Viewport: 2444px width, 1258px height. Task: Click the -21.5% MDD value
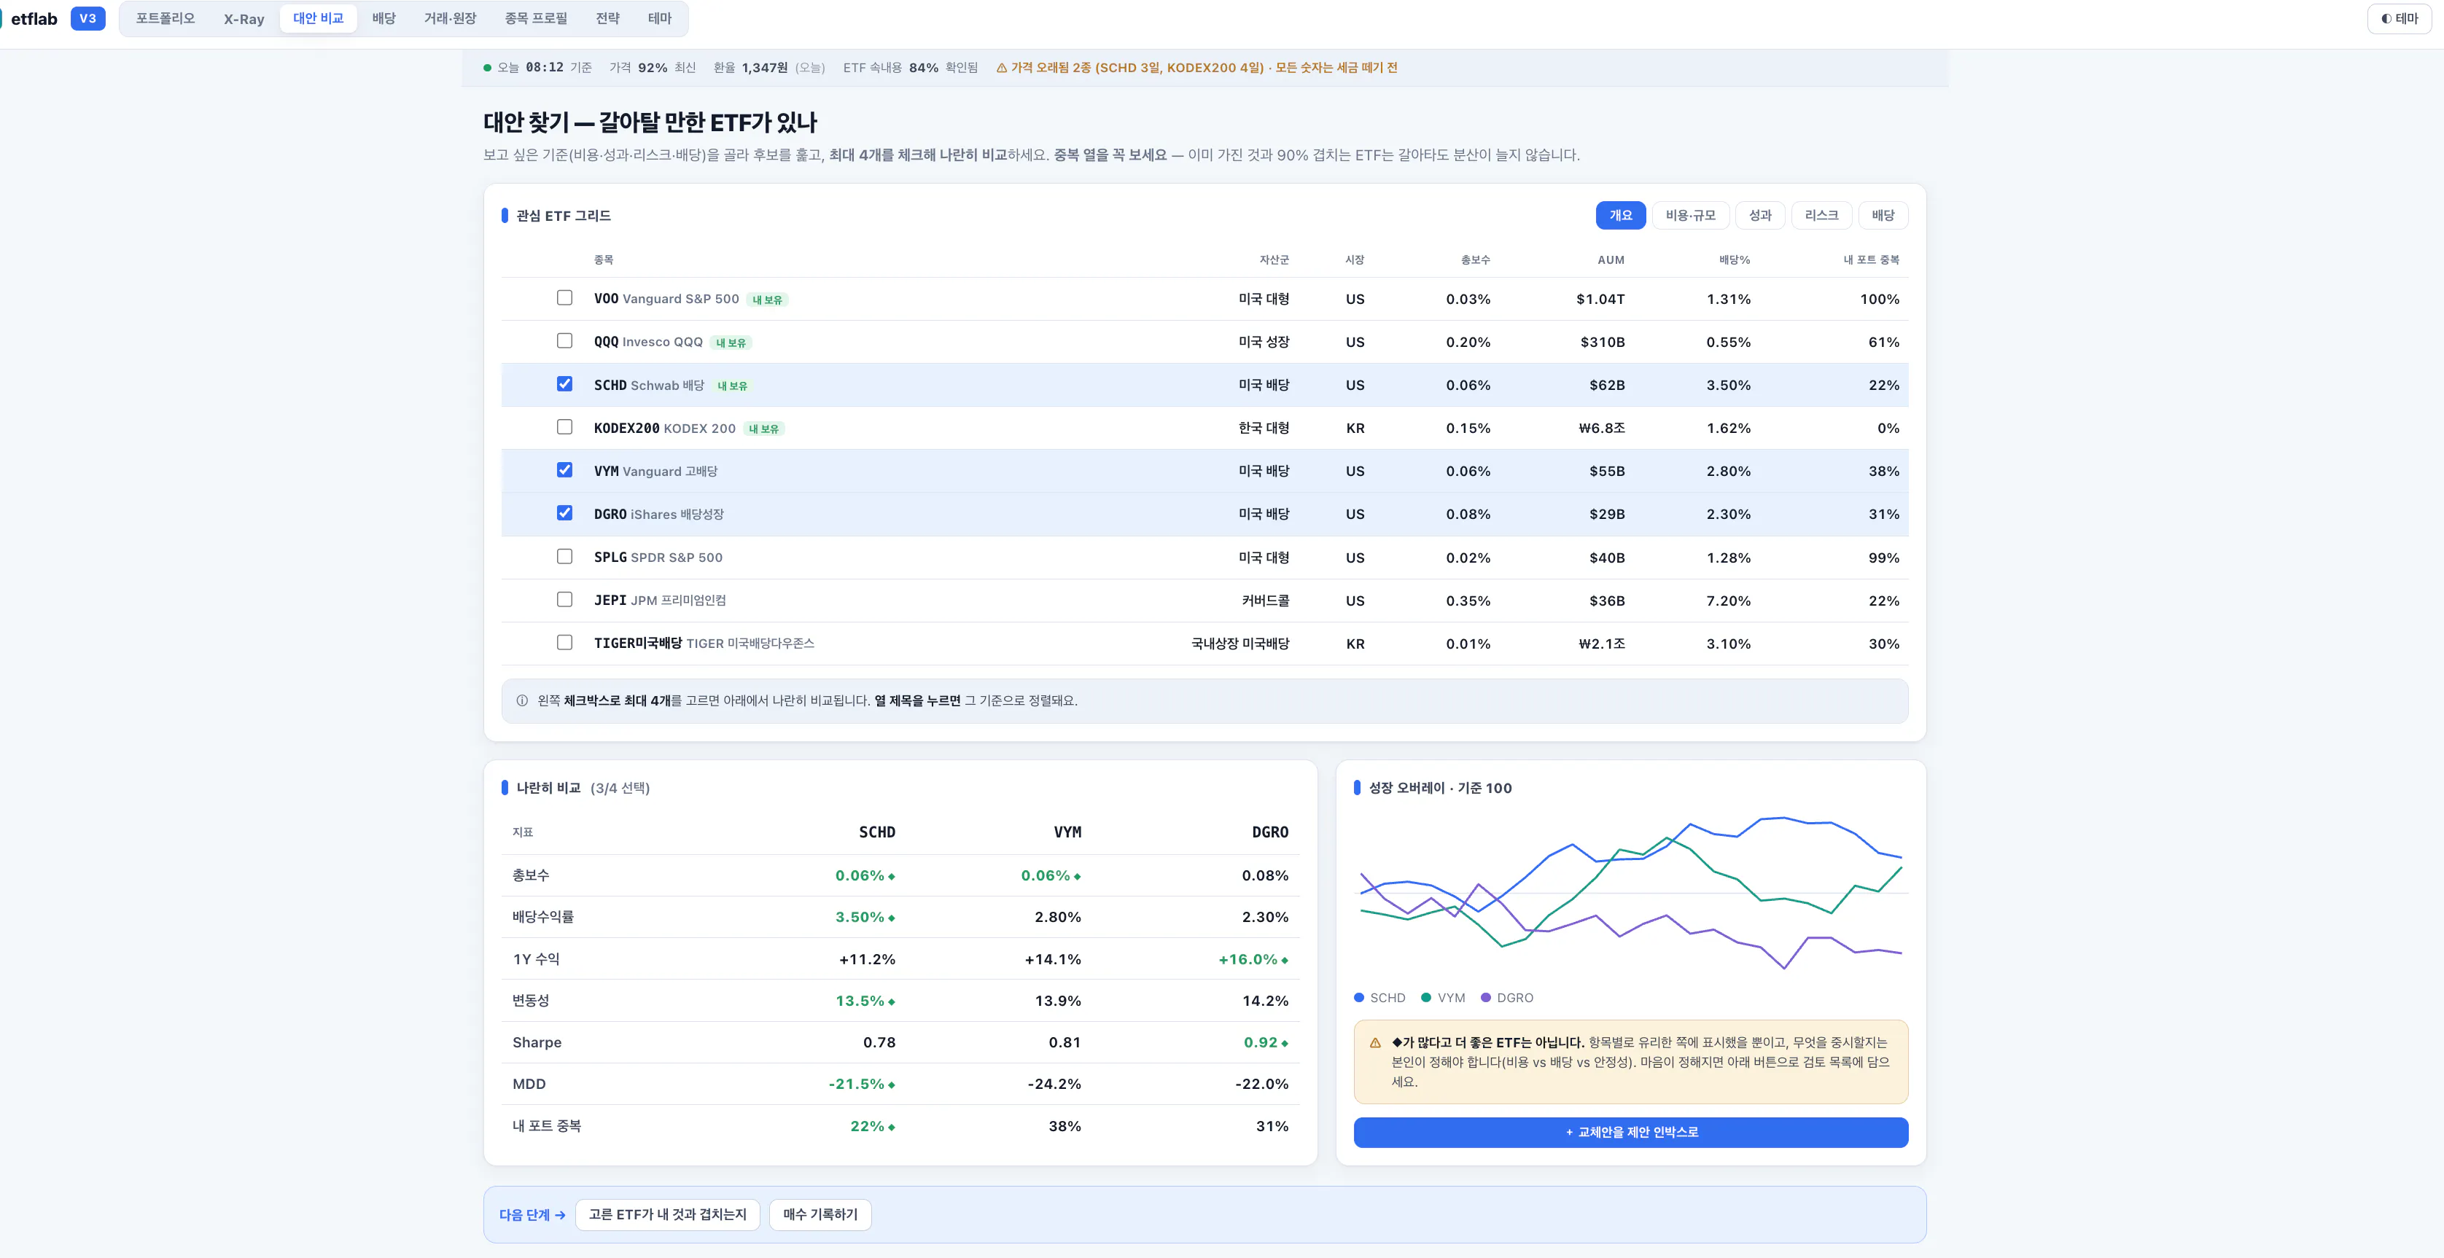(x=862, y=1085)
